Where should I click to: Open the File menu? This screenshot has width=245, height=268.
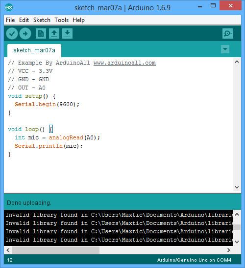pyautogui.click(x=10, y=20)
